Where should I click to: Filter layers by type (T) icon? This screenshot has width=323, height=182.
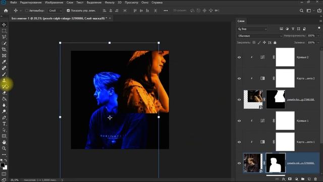293,29
